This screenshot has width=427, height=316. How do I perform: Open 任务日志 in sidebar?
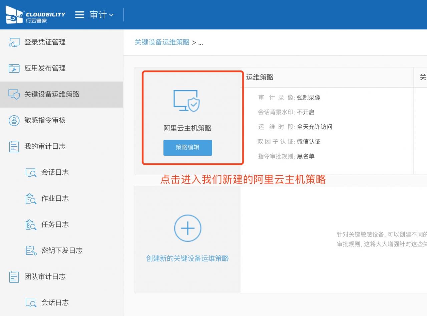[x=55, y=225]
